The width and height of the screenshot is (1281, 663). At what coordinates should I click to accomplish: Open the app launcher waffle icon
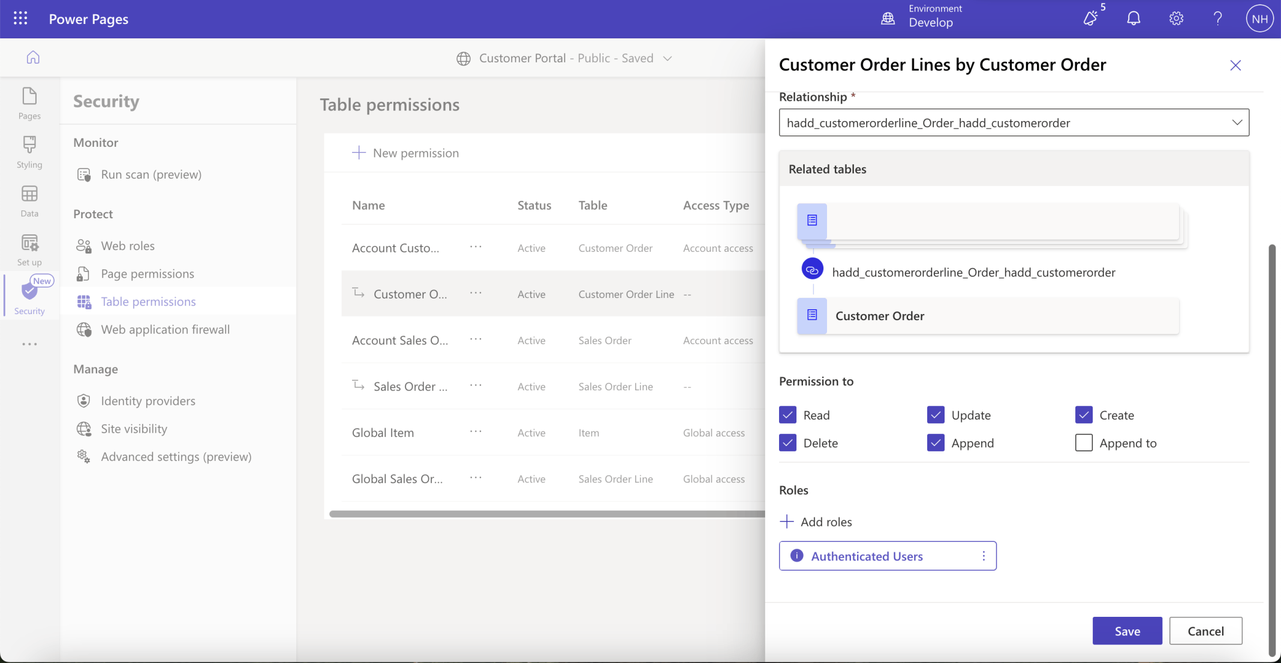tap(20, 19)
